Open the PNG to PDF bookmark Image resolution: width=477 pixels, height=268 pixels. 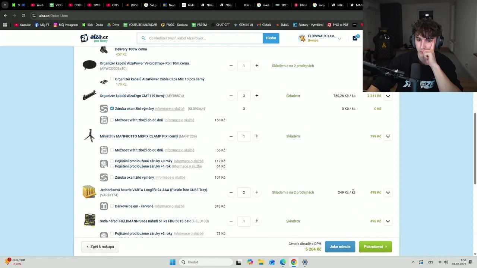coord(338,25)
